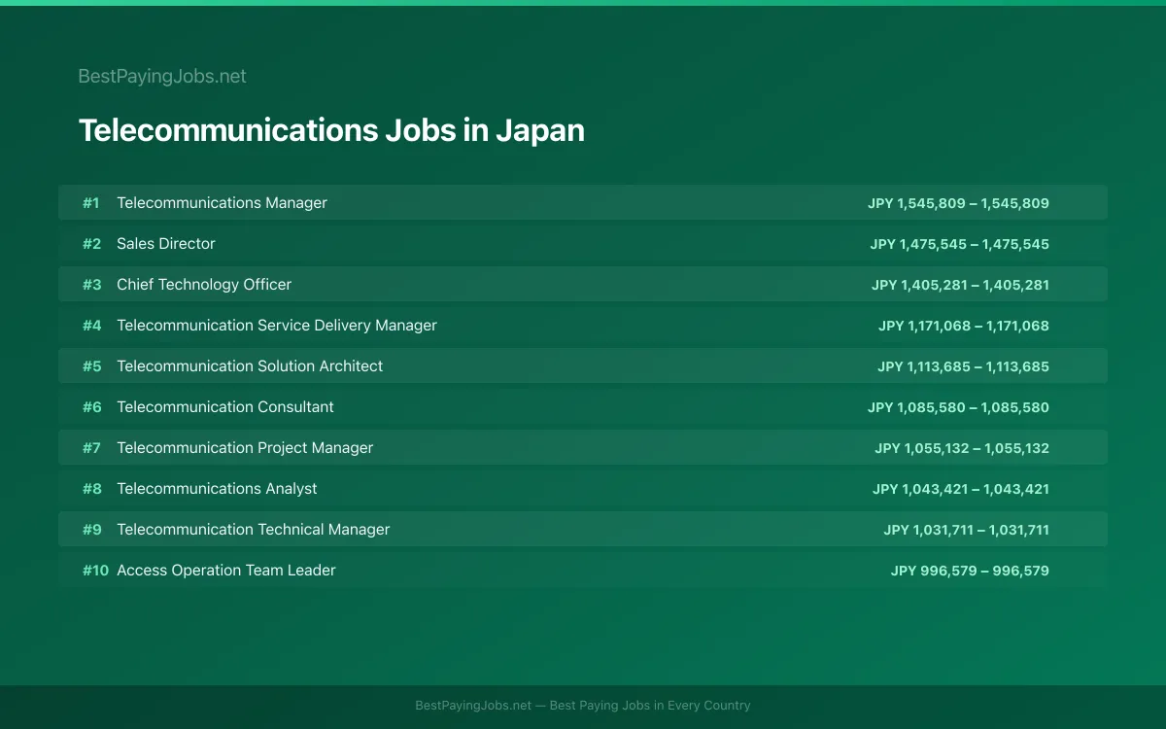Select Telecommunication Solution Architect title

coord(250,366)
